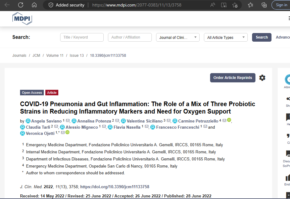Open the Added security shield info
Viewport: 290px width, 199px height.
click(x=51, y=5)
